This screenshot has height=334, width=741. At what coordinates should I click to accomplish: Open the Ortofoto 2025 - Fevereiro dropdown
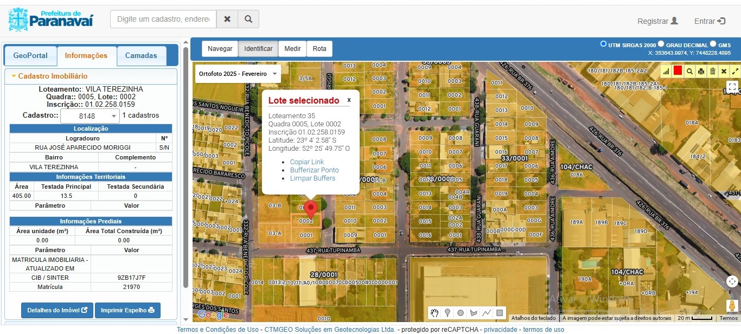pos(238,73)
